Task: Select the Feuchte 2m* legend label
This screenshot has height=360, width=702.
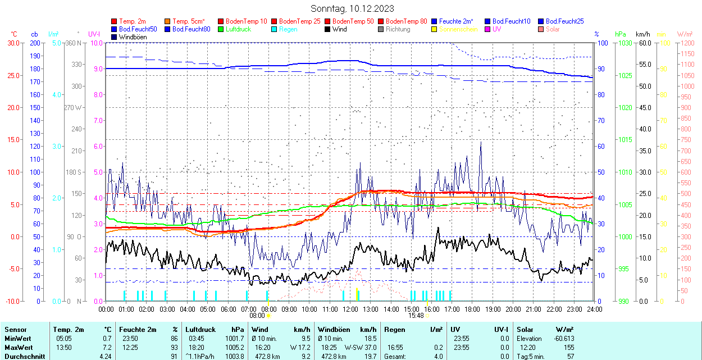Action: [x=457, y=21]
